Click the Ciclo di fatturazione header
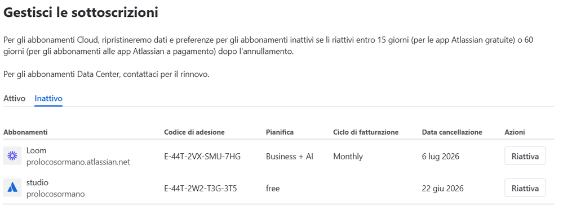Image resolution: width=563 pixels, height=211 pixels. pos(366,132)
